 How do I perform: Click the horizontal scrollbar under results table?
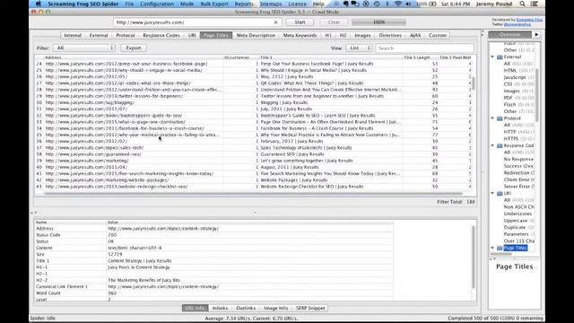[253, 194]
